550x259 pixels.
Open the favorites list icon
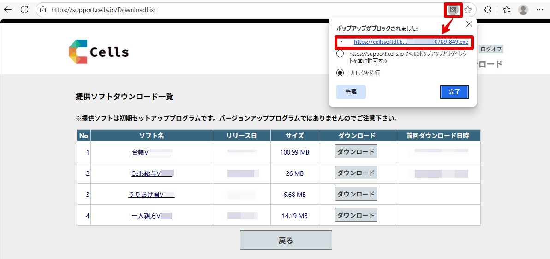(507, 10)
